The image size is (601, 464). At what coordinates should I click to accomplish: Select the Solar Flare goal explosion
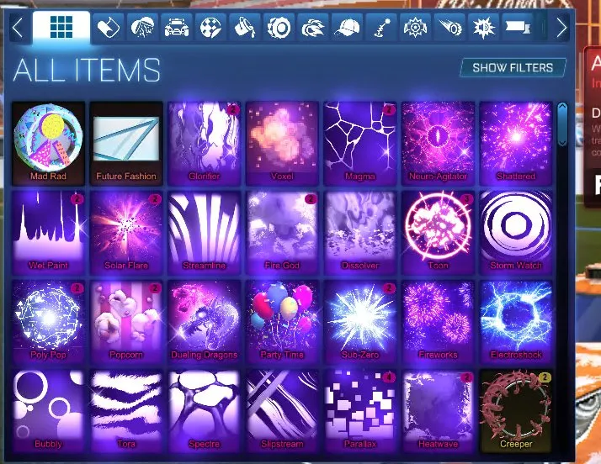pos(126,233)
